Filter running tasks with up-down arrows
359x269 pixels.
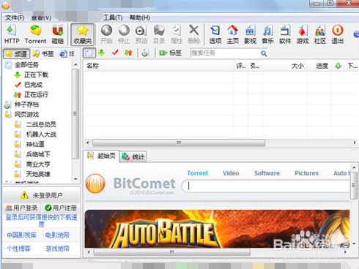[x=128, y=53]
